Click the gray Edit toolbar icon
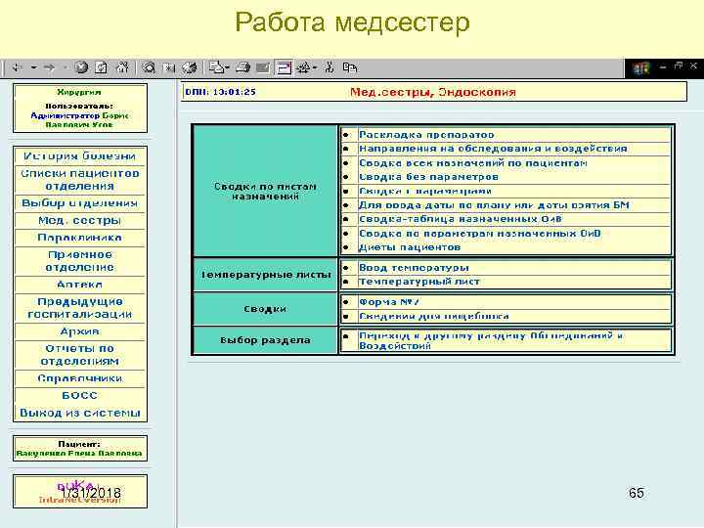The height and width of the screenshot is (528, 704). click(x=263, y=67)
